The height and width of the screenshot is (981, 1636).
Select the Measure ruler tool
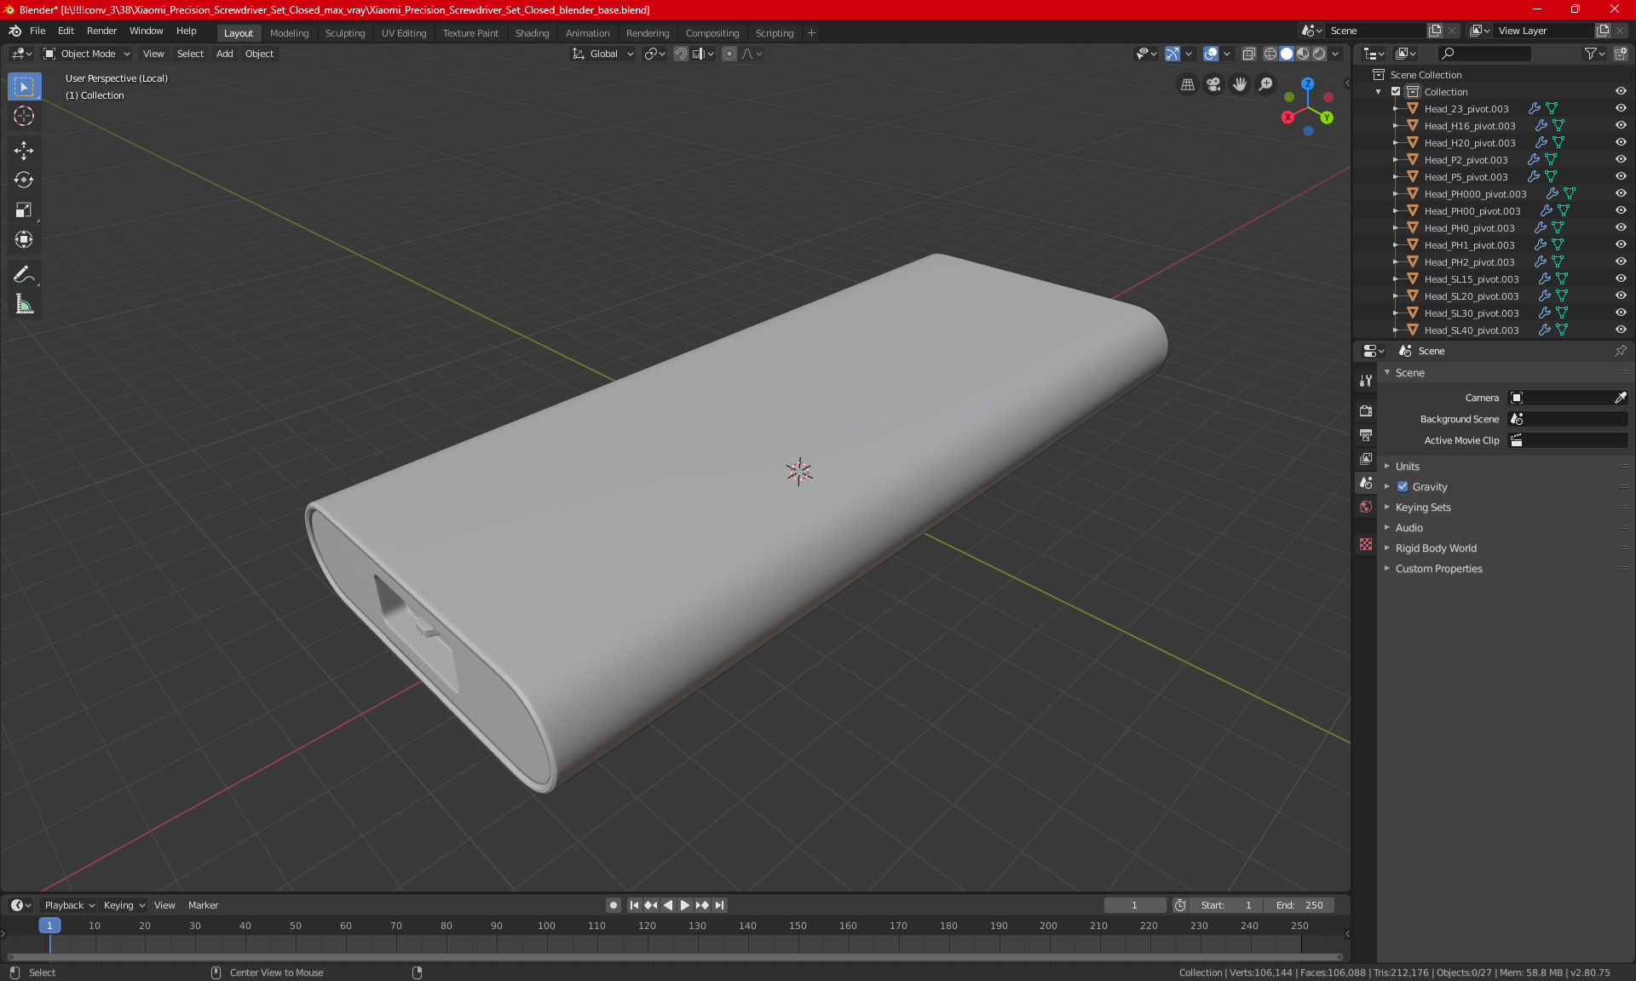tap(24, 304)
